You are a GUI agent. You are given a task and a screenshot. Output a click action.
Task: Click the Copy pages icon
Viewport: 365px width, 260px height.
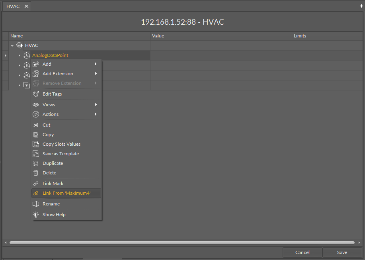pyautogui.click(x=36, y=135)
